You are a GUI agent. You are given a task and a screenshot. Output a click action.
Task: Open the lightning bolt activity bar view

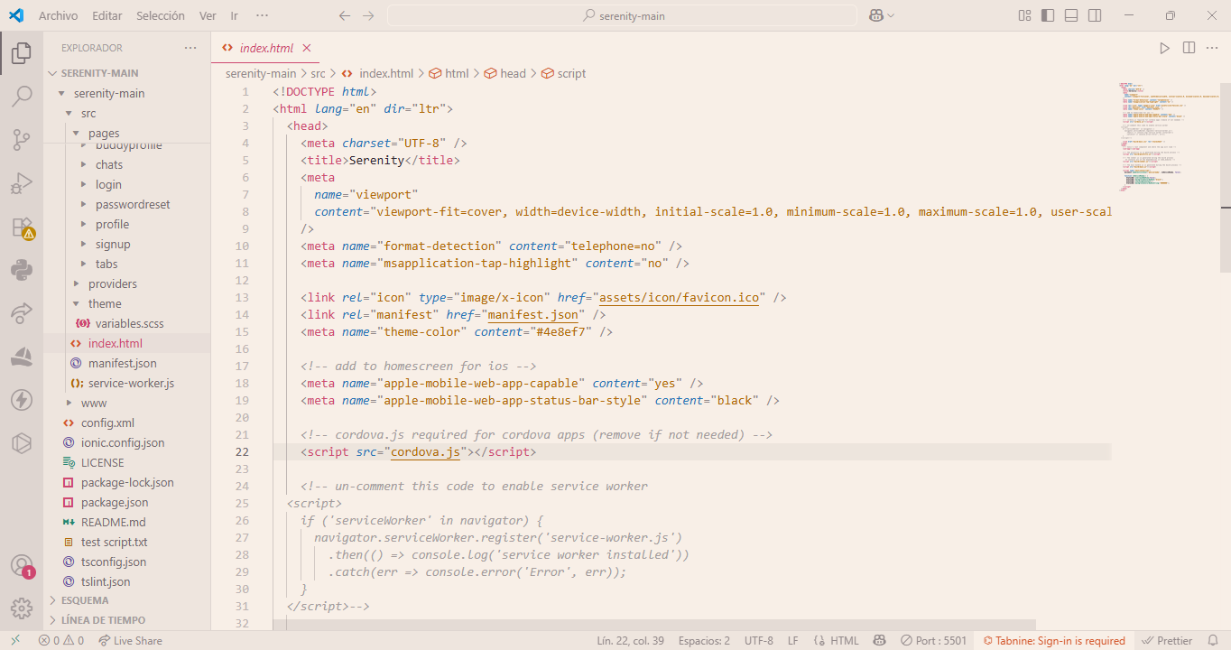[22, 400]
